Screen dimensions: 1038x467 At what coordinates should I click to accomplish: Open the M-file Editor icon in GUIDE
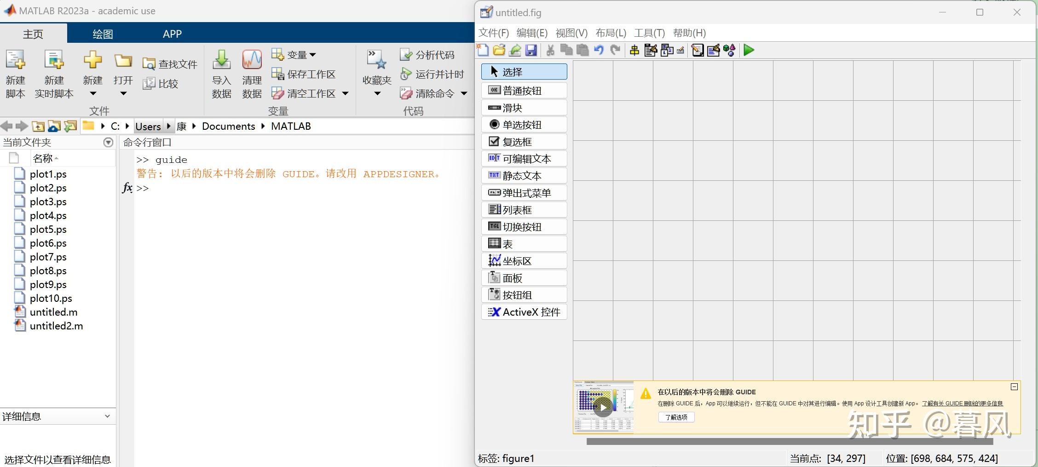click(x=697, y=50)
